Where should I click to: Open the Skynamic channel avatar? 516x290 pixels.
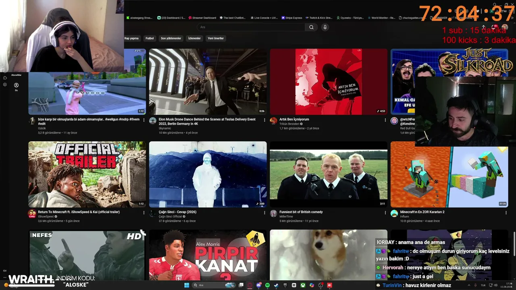tap(152, 120)
